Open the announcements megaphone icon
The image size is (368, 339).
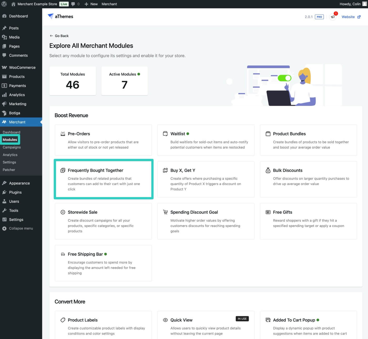333,17
